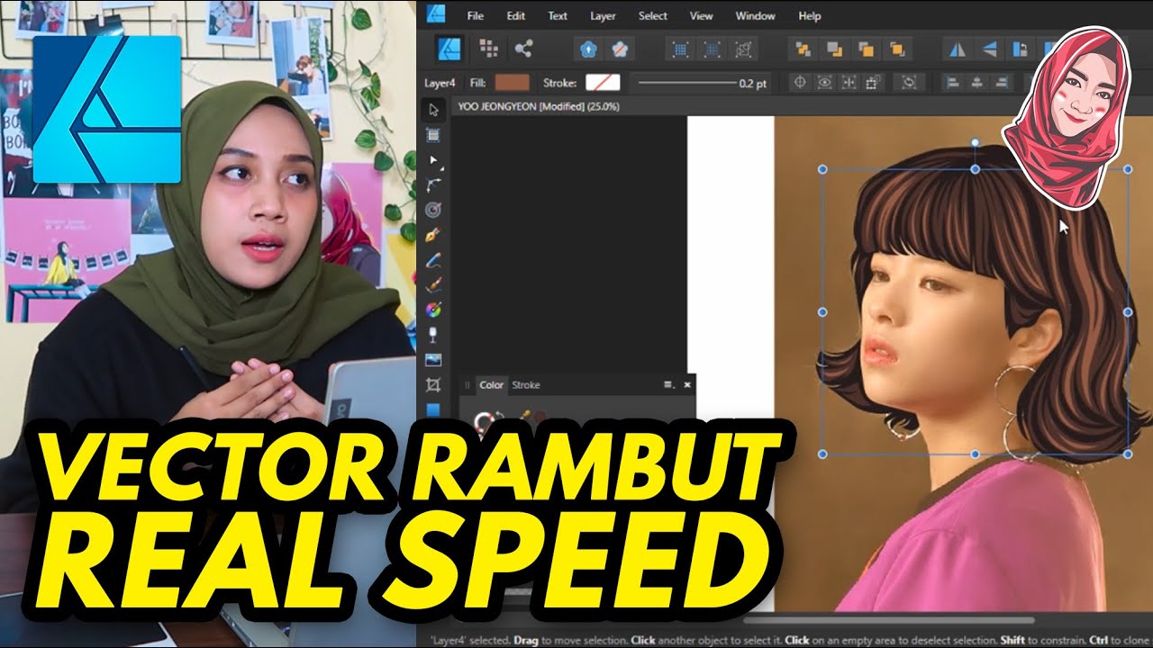Open the File menu
The height and width of the screenshot is (648, 1153).
tap(475, 15)
